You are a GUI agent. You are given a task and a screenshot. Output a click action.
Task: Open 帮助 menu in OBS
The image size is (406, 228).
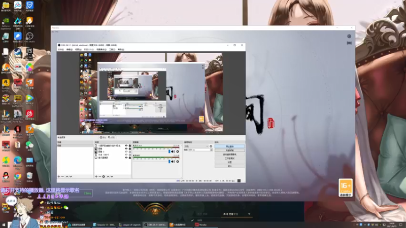pyautogui.click(x=121, y=49)
